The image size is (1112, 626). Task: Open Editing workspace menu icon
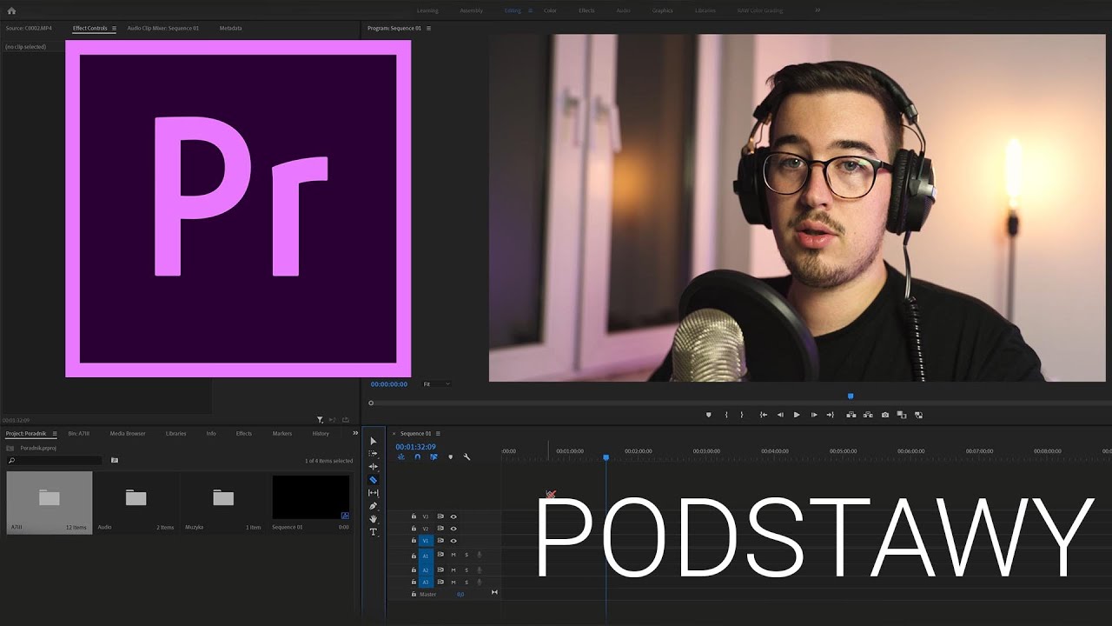(530, 10)
